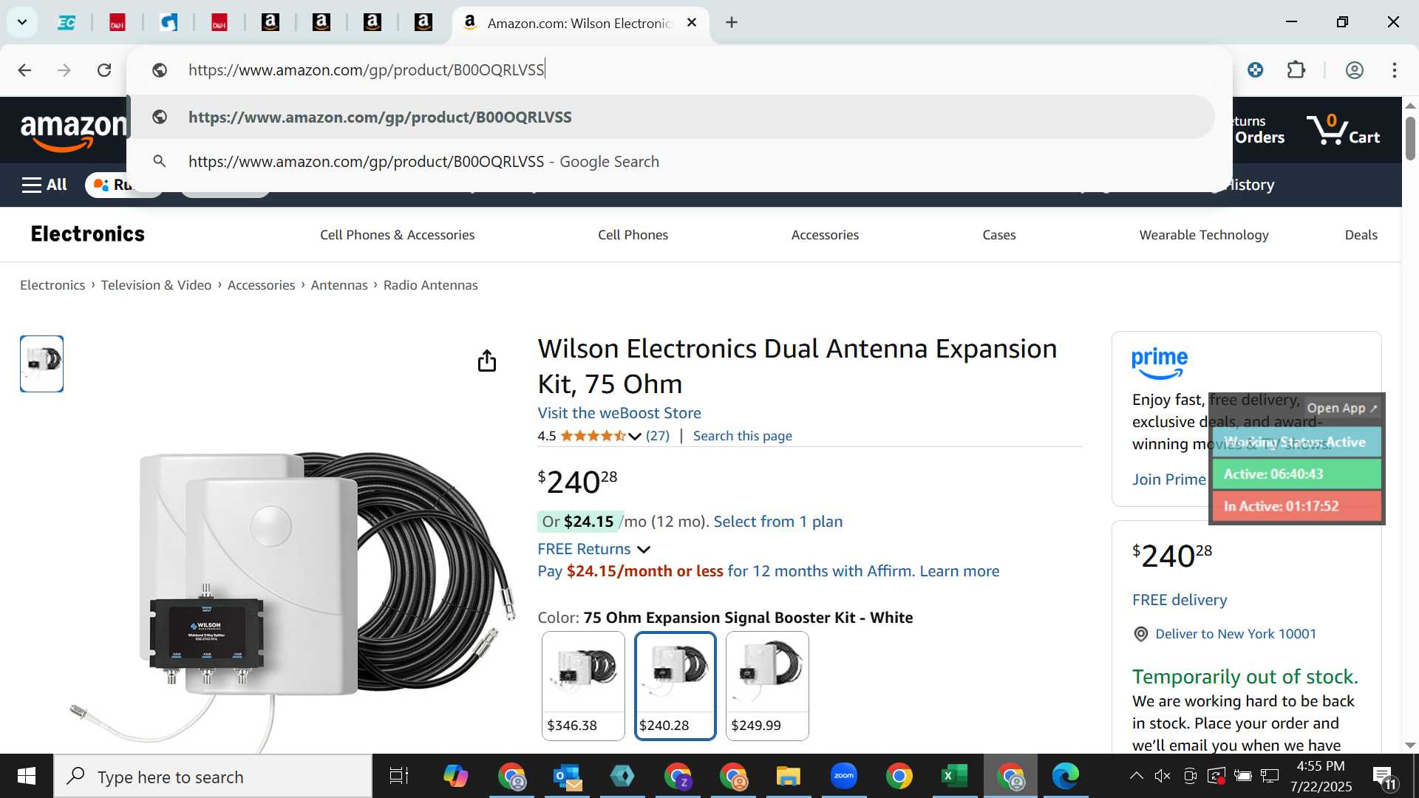Viewport: 1419px width, 798px height.
Task: Click the Open App overlay button
Action: pyautogui.click(x=1342, y=408)
